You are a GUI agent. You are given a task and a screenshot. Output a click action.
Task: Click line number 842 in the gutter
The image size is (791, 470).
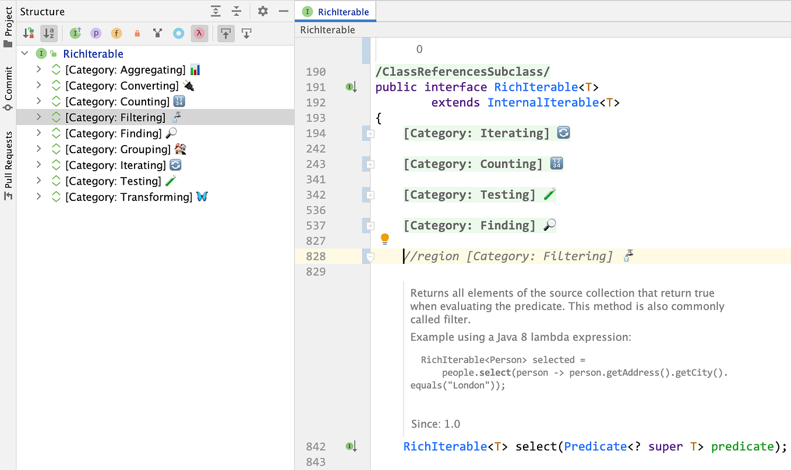pos(315,446)
